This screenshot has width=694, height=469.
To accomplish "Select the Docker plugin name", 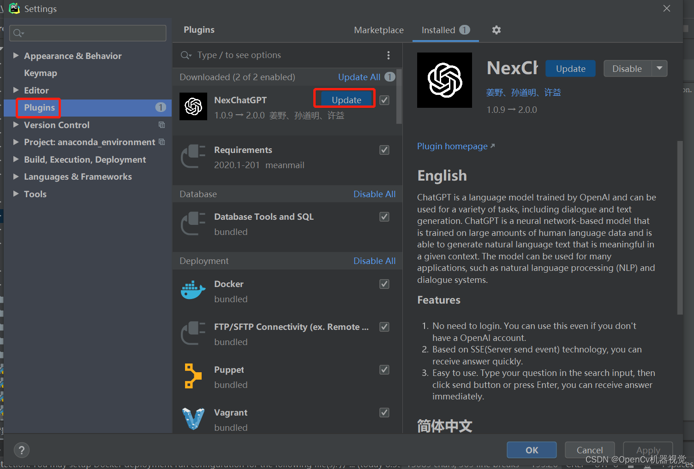I will pos(228,284).
